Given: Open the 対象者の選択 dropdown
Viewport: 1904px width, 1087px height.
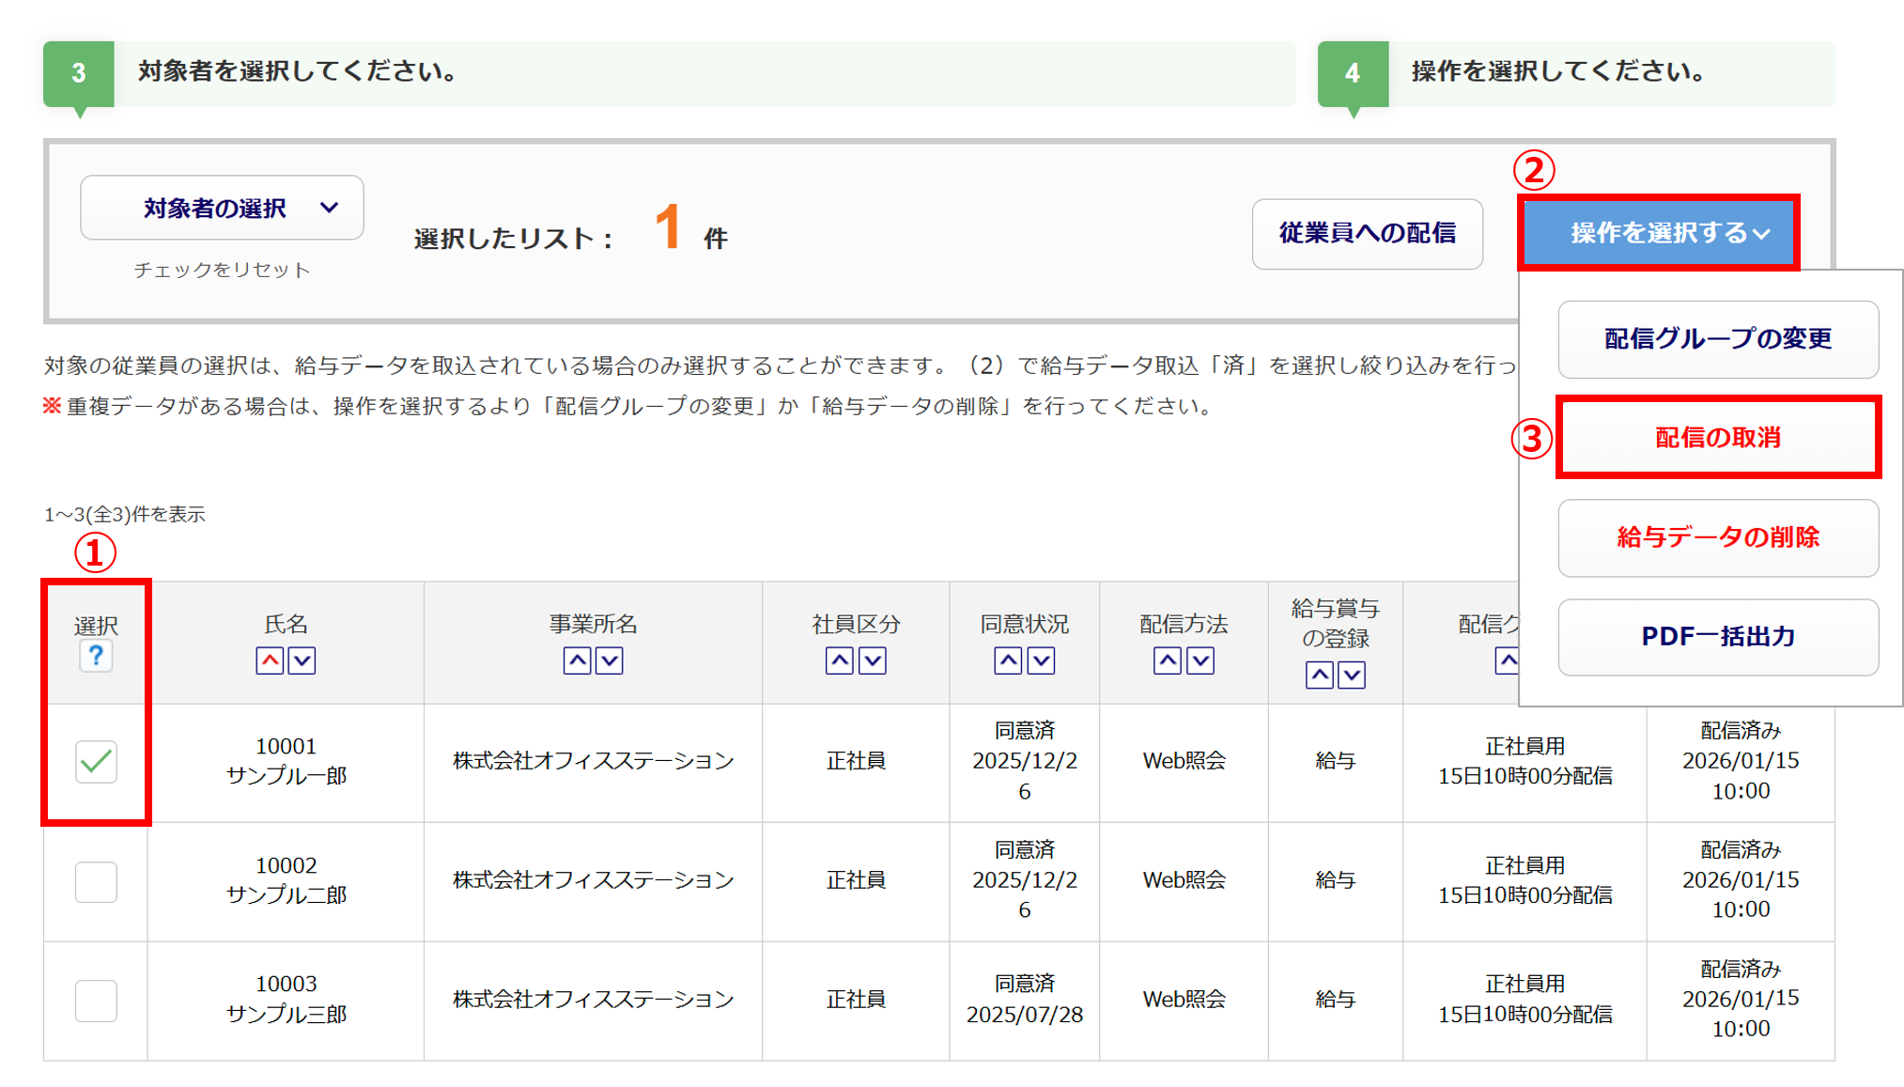Looking at the screenshot, I should (x=222, y=208).
